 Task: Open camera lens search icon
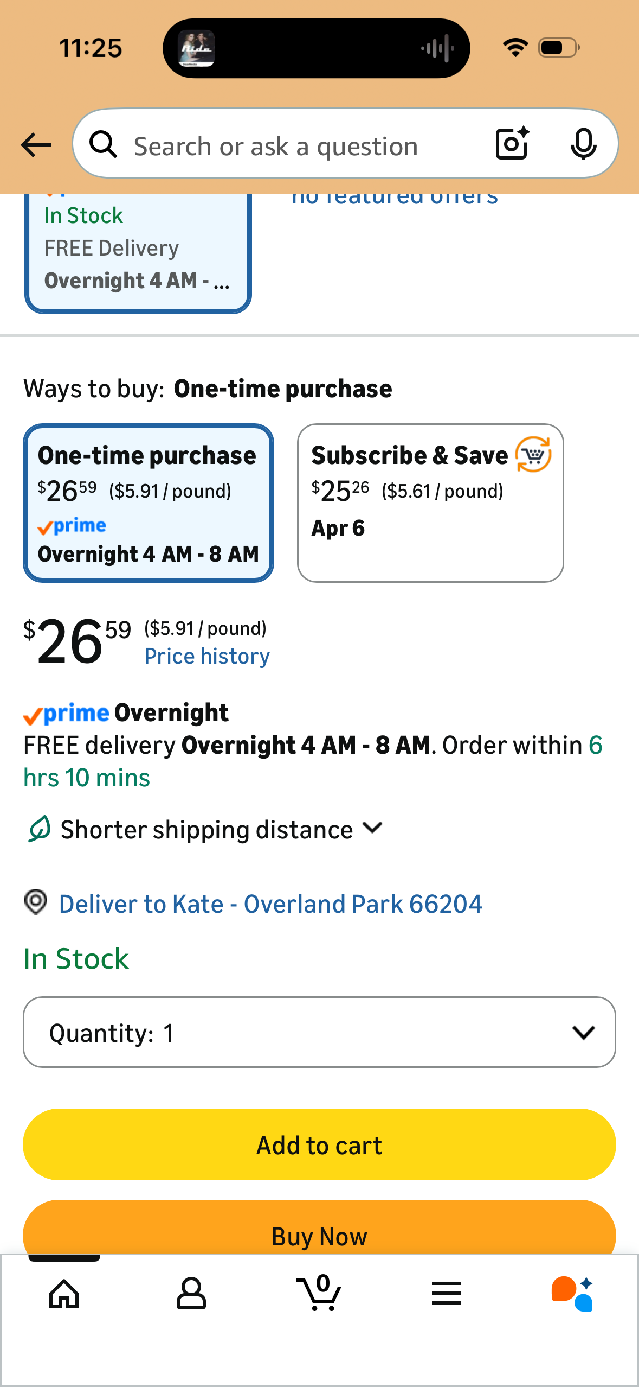(512, 144)
